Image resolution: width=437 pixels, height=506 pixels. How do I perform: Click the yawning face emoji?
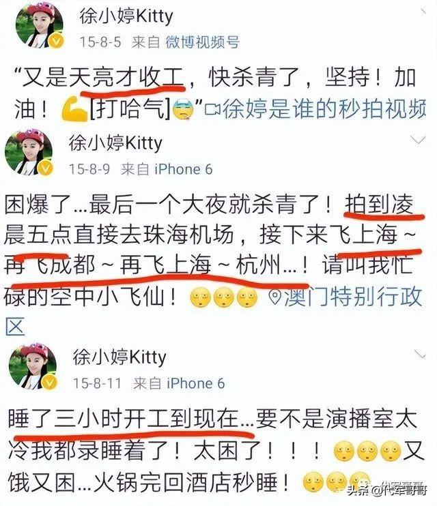pos(182,109)
